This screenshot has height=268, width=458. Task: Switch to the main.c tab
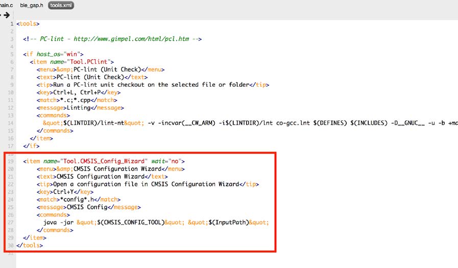(6, 5)
